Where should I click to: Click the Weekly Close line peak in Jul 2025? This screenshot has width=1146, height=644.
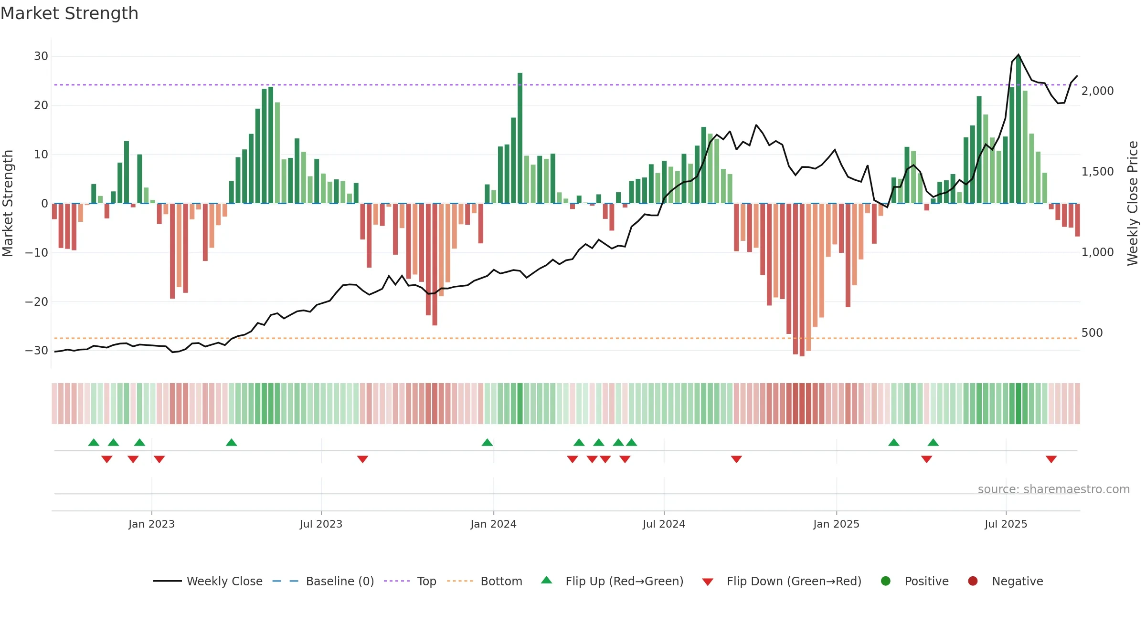1019,55
